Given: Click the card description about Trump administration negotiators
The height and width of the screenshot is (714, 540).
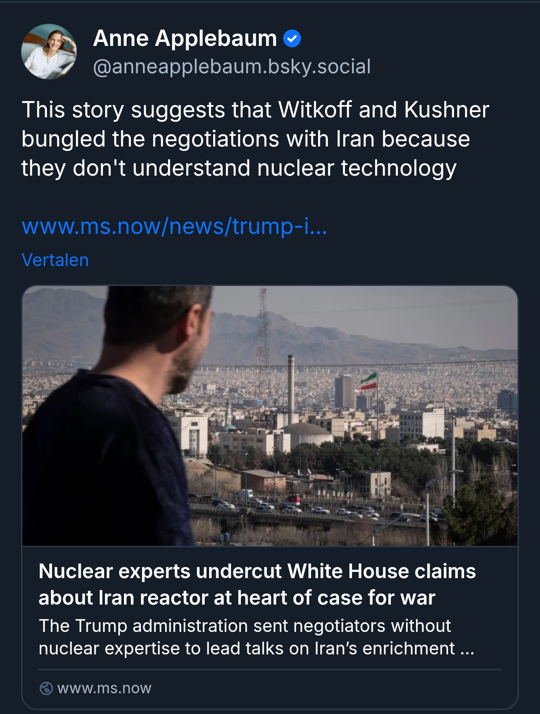Looking at the screenshot, I should tap(256, 637).
